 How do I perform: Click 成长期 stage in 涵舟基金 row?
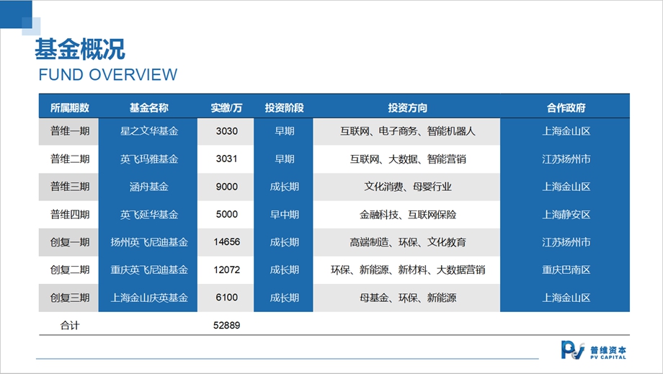(x=284, y=187)
